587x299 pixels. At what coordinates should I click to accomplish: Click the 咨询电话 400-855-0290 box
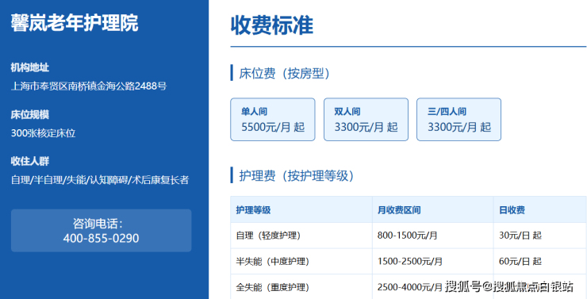(101, 231)
